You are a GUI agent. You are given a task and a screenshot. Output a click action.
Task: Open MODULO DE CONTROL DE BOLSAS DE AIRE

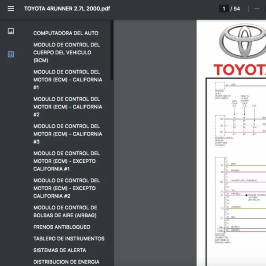pyautogui.click(x=65, y=211)
